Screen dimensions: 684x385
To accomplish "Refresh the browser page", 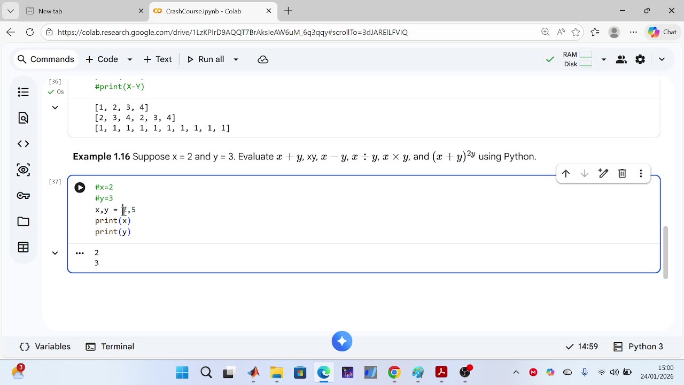I will [30, 32].
